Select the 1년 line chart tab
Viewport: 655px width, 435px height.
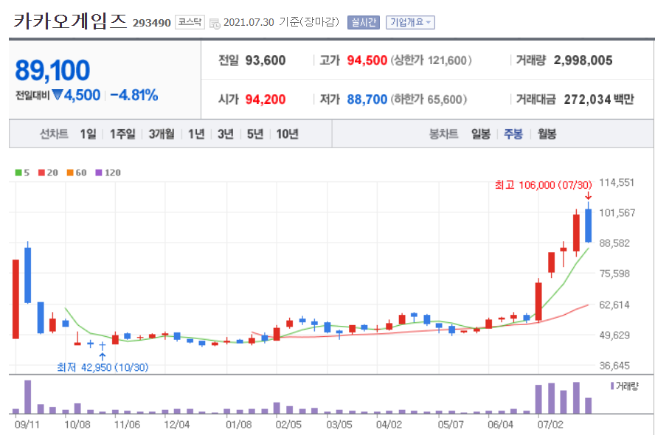coord(196,134)
